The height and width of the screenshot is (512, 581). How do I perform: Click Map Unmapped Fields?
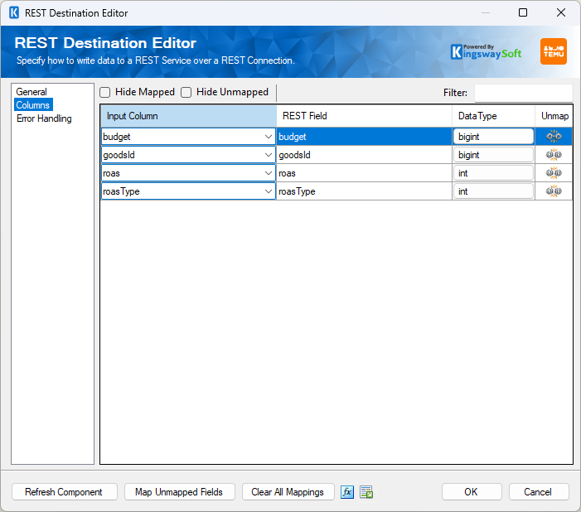click(x=179, y=492)
